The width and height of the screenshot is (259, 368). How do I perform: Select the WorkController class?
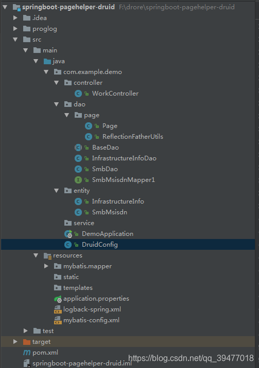115,94
